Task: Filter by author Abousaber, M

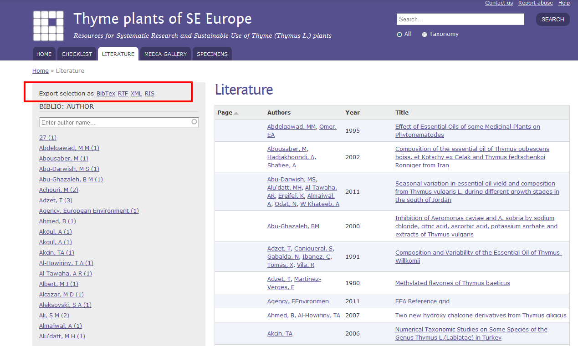Action: click(x=64, y=158)
